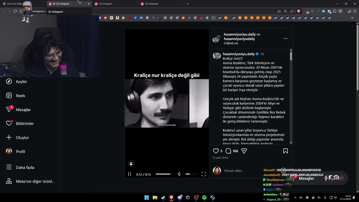
Task: Select the second Instagram browser tab
Action: (x=115, y=4)
